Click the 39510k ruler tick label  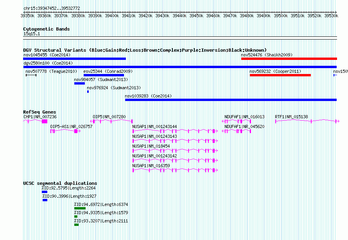[298, 16]
